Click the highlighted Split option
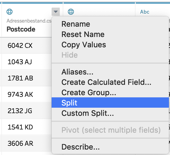 [x=70, y=103]
